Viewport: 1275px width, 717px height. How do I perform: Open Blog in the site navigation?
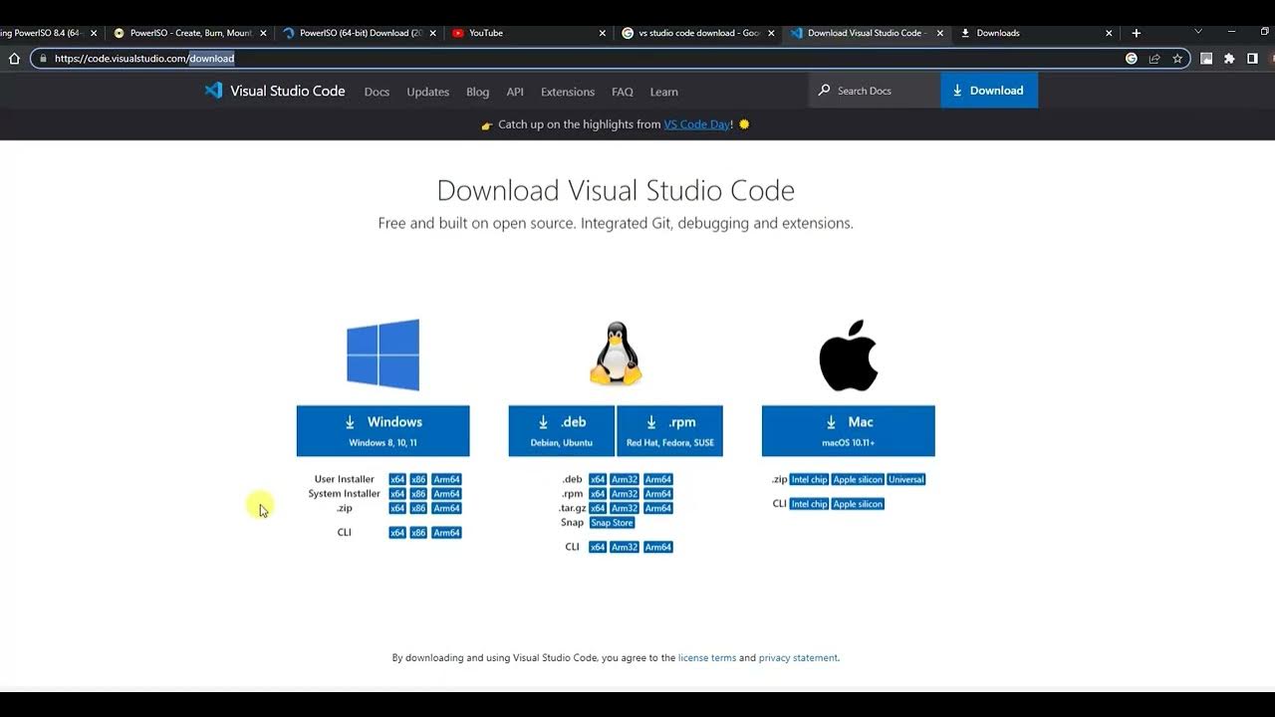tap(477, 92)
